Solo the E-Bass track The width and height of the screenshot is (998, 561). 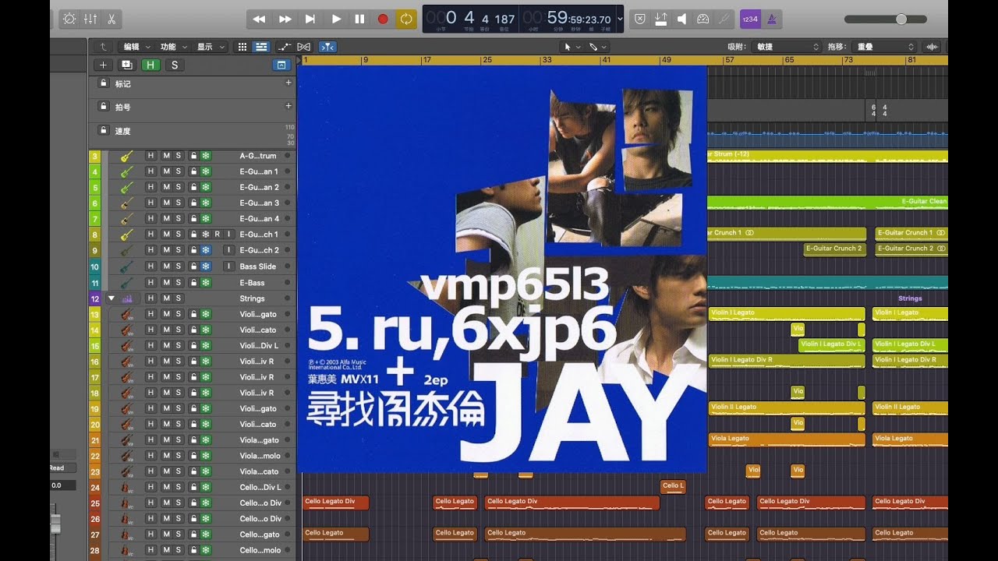click(x=178, y=283)
